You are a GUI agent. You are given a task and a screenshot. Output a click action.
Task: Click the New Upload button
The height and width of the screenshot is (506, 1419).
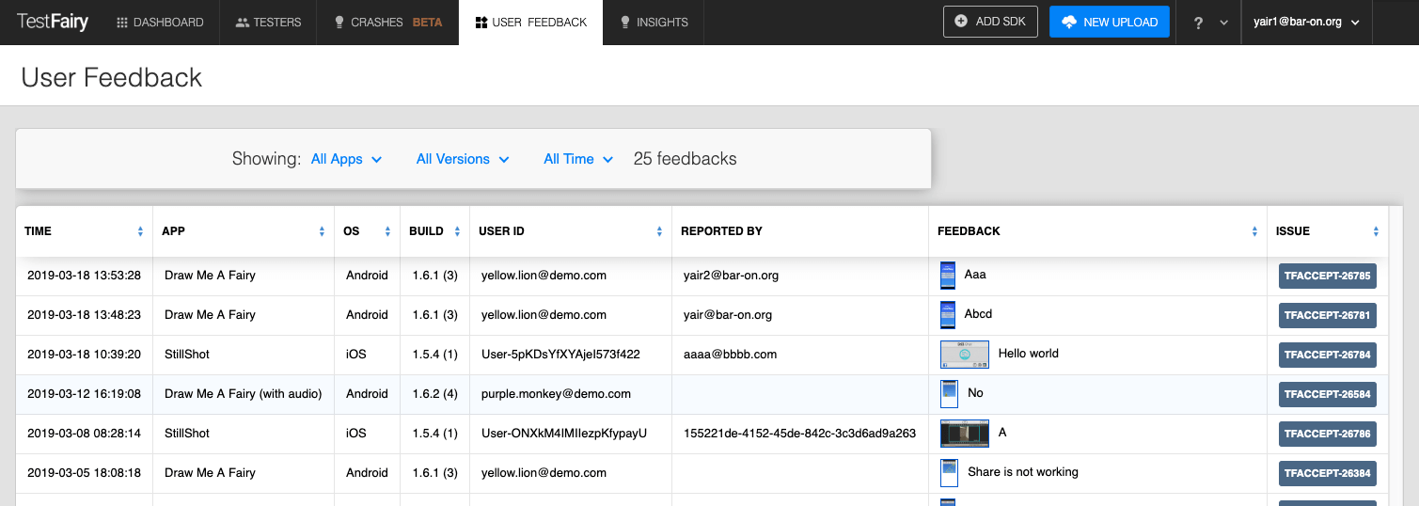1110,22
